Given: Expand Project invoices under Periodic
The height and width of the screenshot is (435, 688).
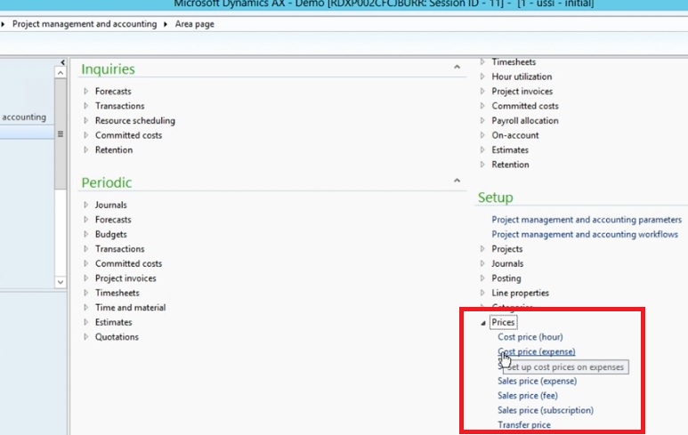Looking at the screenshot, I should (x=86, y=278).
